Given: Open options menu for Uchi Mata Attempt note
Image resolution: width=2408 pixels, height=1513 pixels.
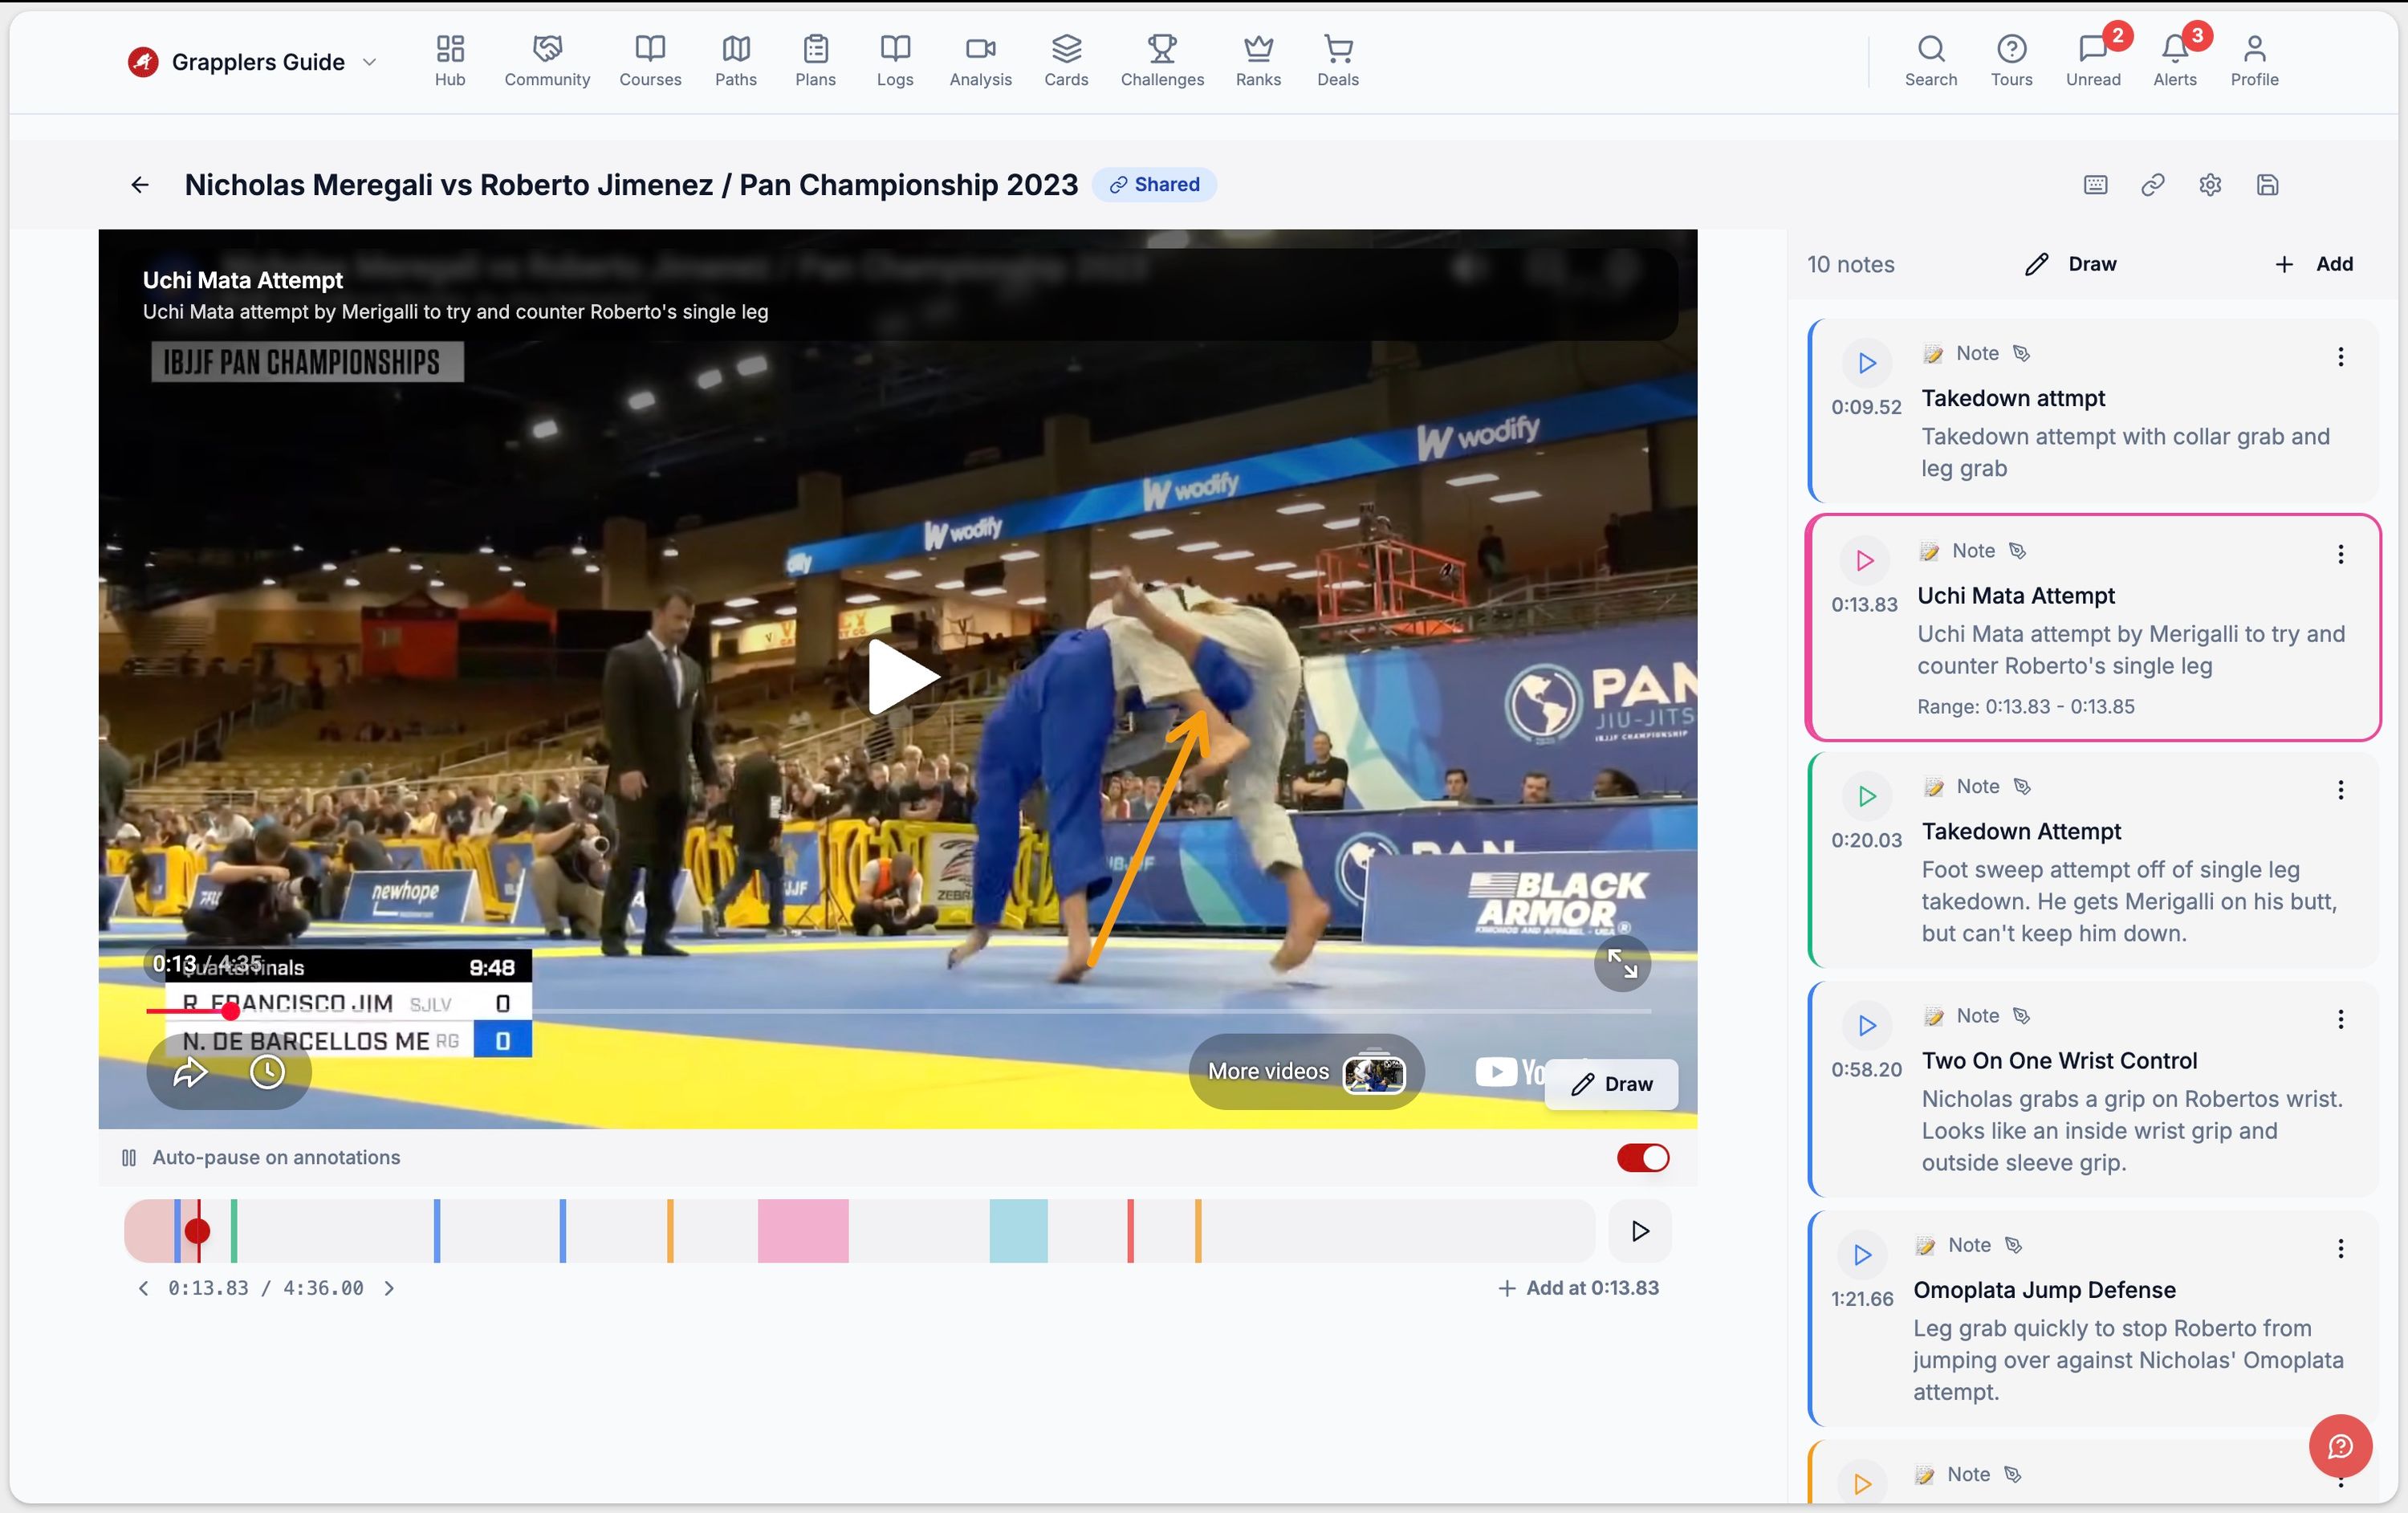Looking at the screenshot, I should 2340,554.
